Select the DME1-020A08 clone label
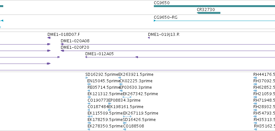Viewport: 275px width, 131px height. (x=75, y=41)
